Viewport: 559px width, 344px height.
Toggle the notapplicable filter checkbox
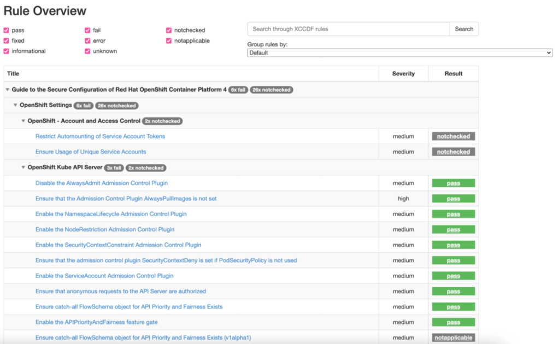click(168, 40)
